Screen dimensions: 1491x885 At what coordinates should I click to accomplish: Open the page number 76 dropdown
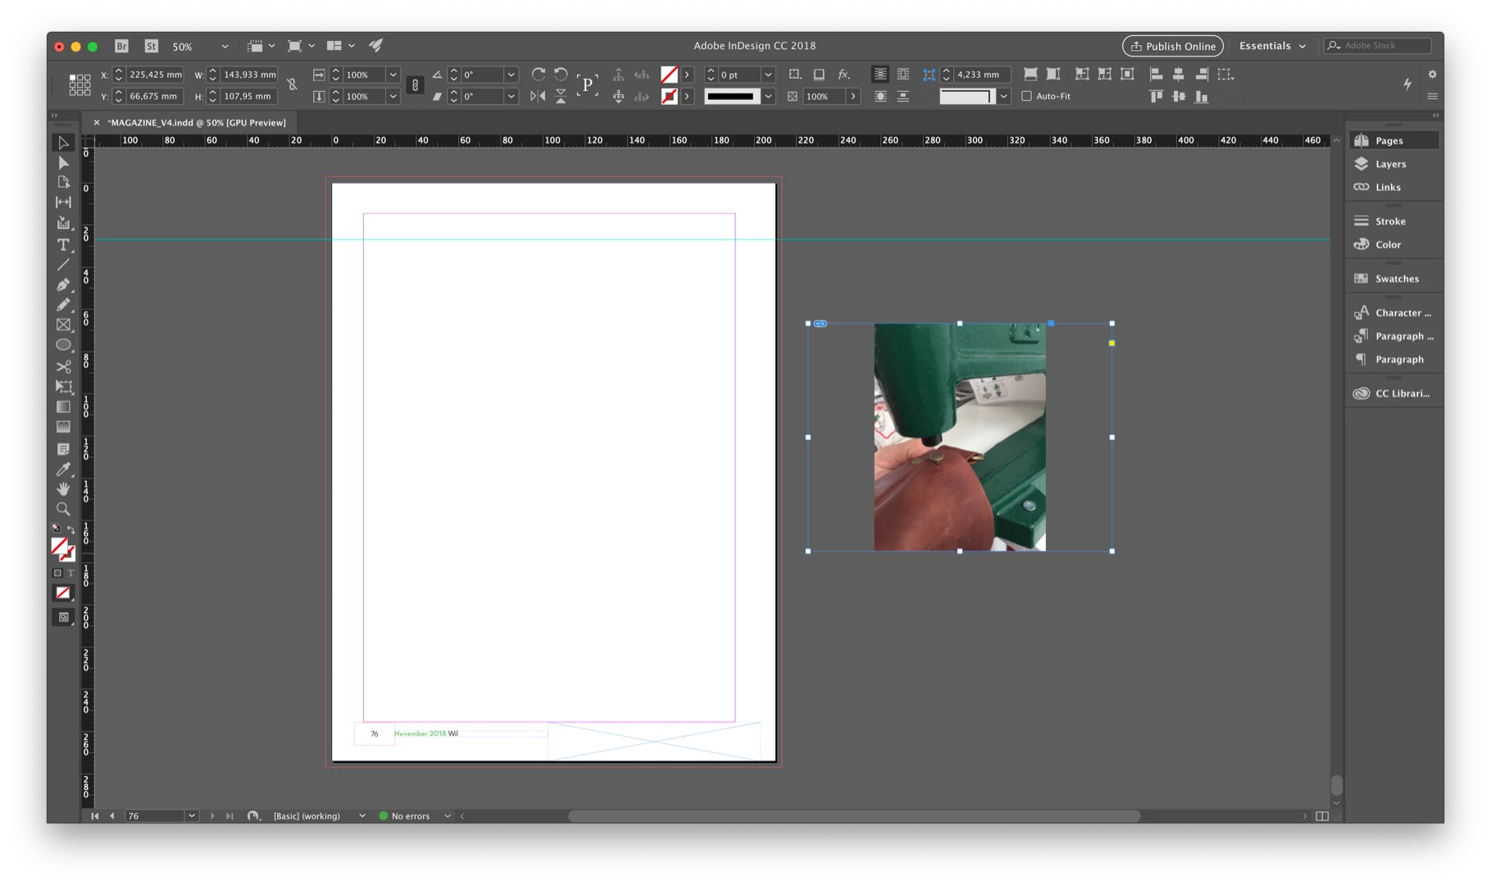click(191, 815)
